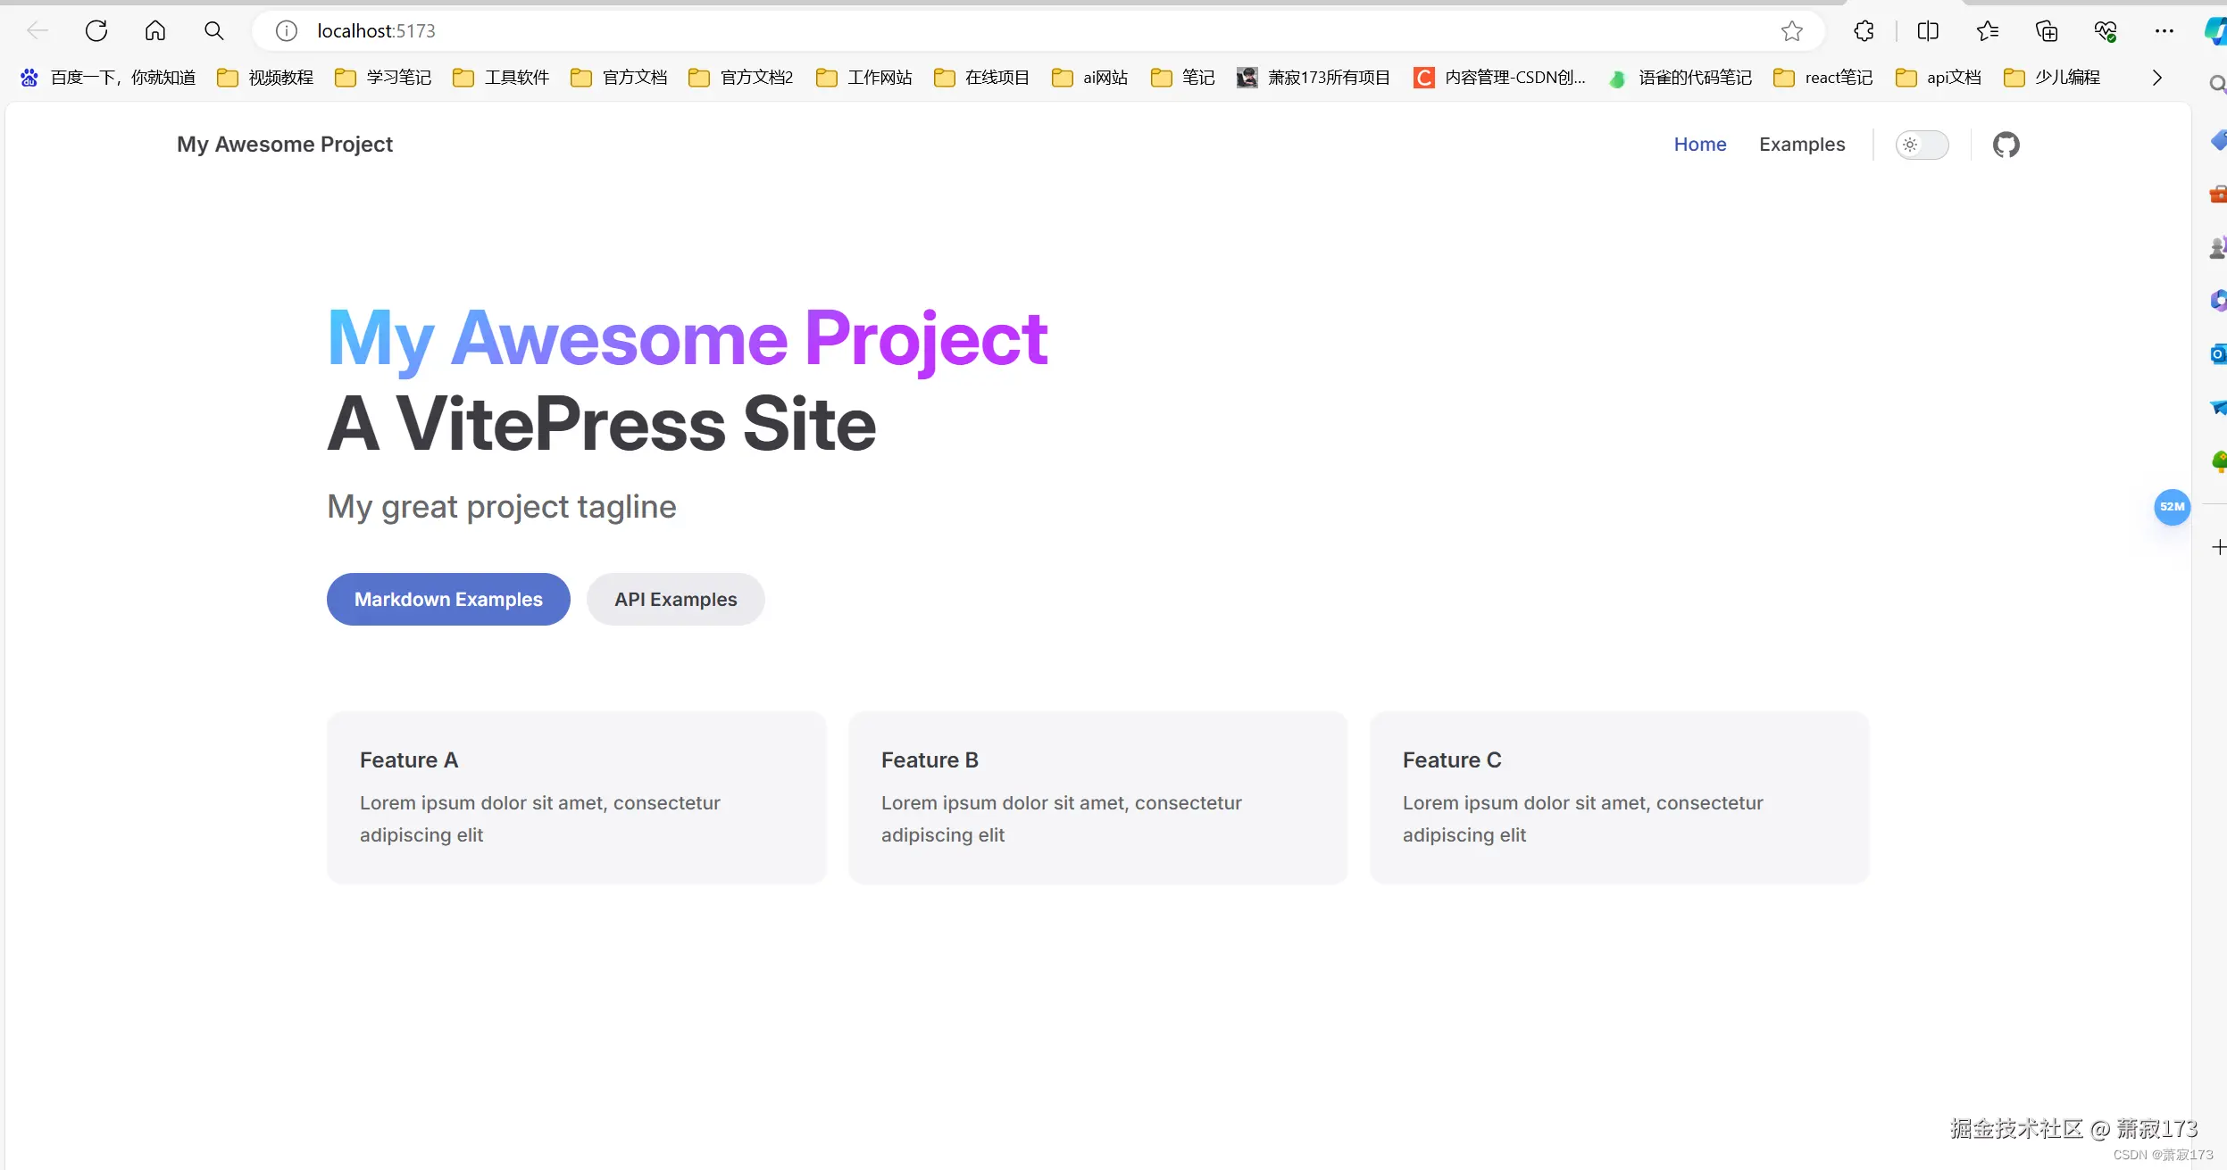The width and height of the screenshot is (2227, 1170).
Task: Select Examples in site navigation
Action: click(1801, 145)
